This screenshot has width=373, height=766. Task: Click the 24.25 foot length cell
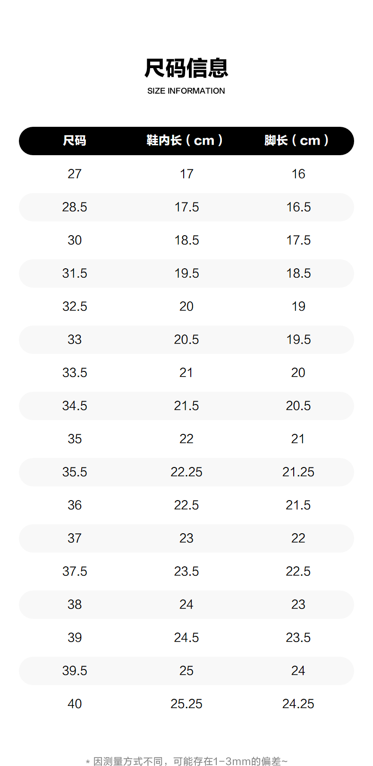[x=298, y=704]
